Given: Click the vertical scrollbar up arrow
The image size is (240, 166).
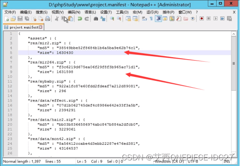Looking at the screenshot, I should coord(234,34).
